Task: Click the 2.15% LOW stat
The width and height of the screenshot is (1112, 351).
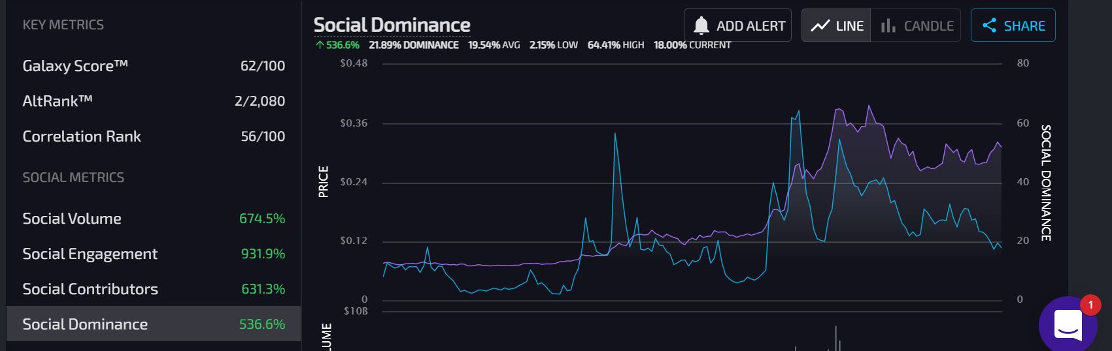Action: tap(553, 45)
